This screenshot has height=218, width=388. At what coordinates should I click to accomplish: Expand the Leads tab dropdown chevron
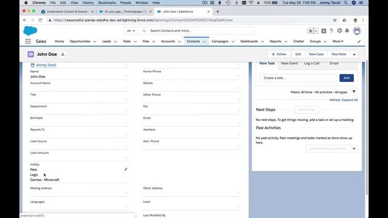click(x=115, y=42)
